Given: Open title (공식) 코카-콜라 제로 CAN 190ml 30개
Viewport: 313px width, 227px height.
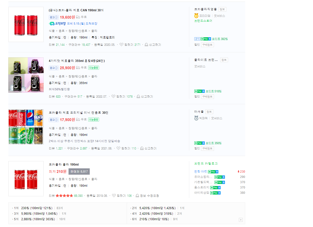Looking at the screenshot, I should click(76, 10).
